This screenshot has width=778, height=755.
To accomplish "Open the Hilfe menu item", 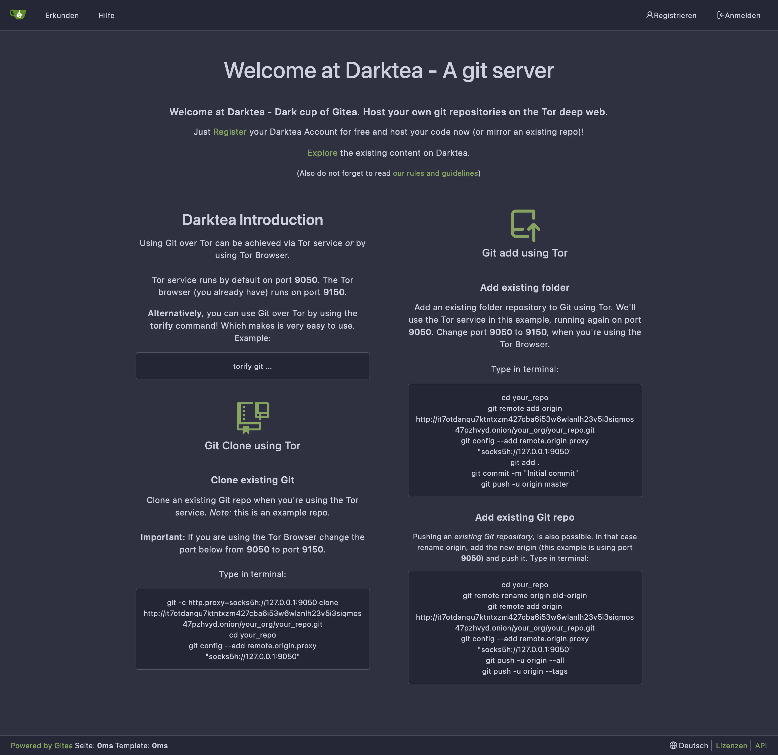I will [x=106, y=15].
